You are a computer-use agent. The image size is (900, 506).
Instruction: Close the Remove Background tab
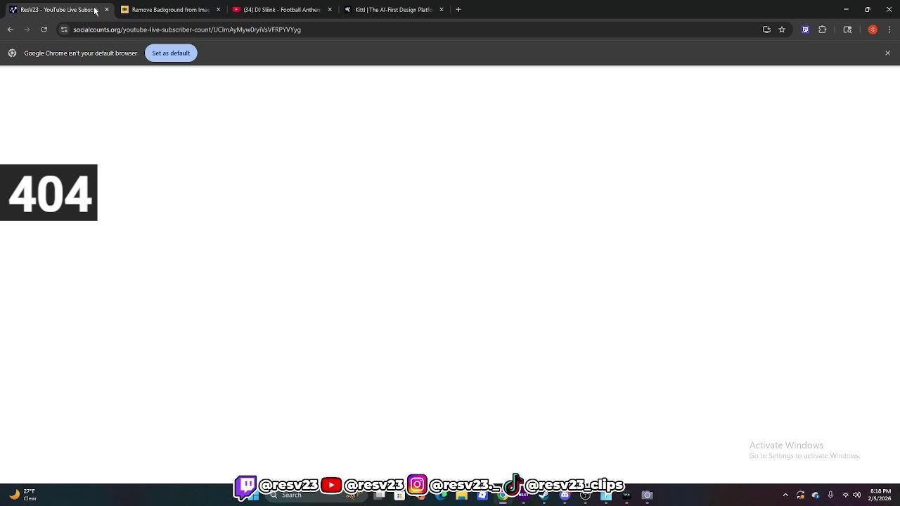click(218, 10)
